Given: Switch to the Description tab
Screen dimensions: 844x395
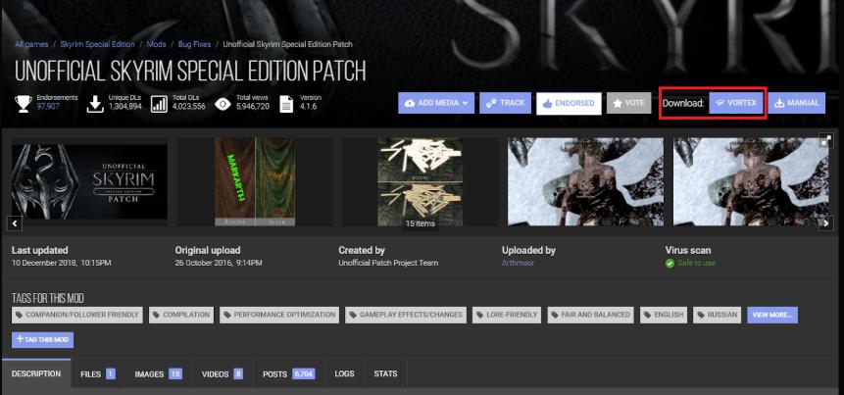Looking at the screenshot, I should [36, 373].
